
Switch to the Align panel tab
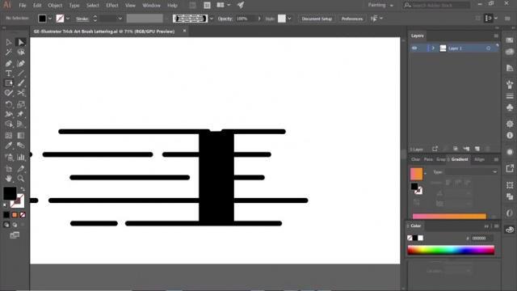pos(479,159)
